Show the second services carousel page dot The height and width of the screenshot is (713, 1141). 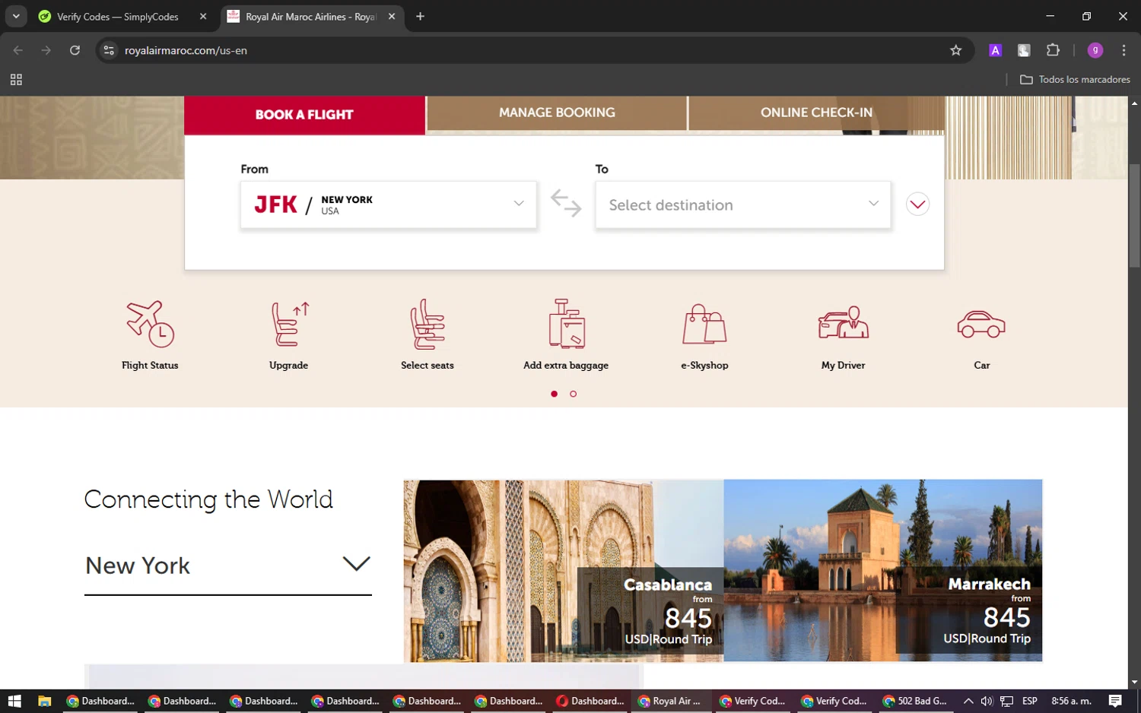(x=574, y=394)
